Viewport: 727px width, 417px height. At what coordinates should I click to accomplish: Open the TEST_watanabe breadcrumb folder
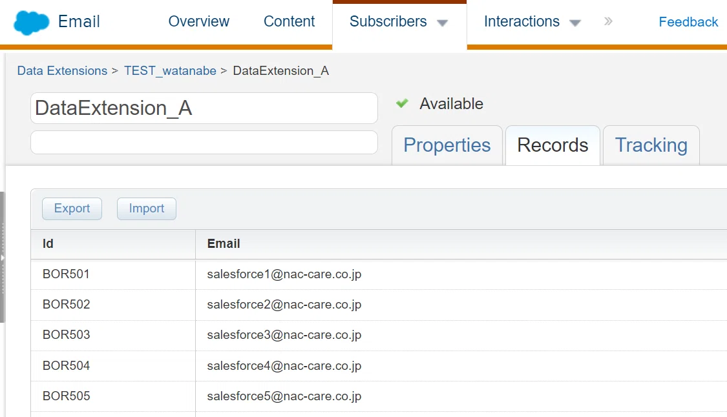point(170,70)
